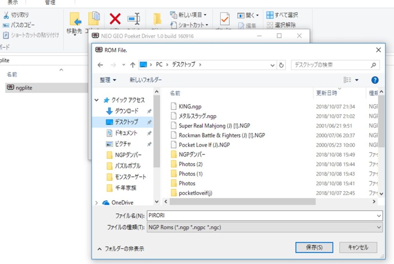Click フォルダーの非表示 to hide folders
The height and width of the screenshot is (264, 394).
pyautogui.click(x=121, y=249)
